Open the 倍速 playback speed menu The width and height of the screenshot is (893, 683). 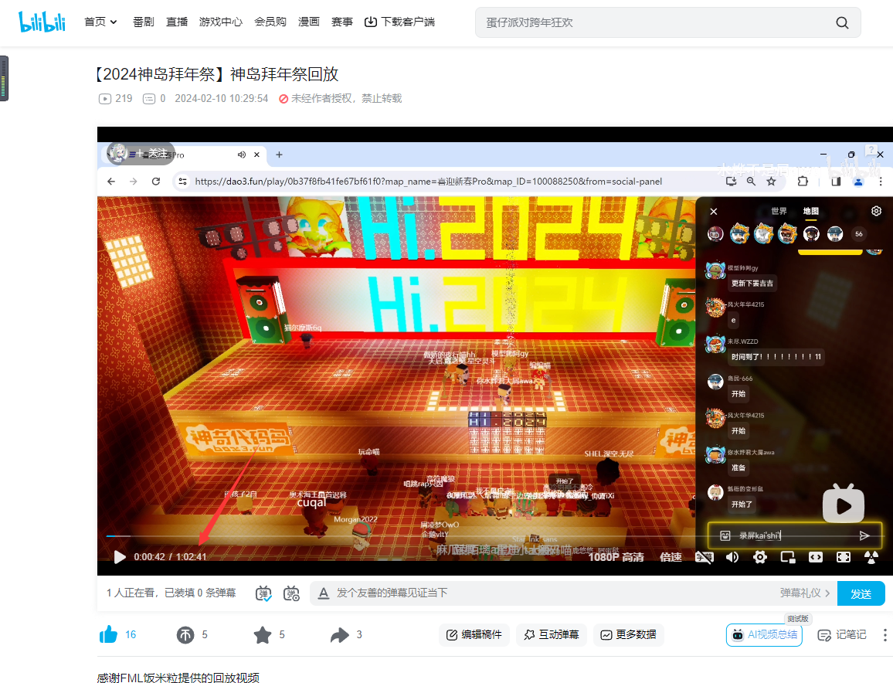point(671,556)
